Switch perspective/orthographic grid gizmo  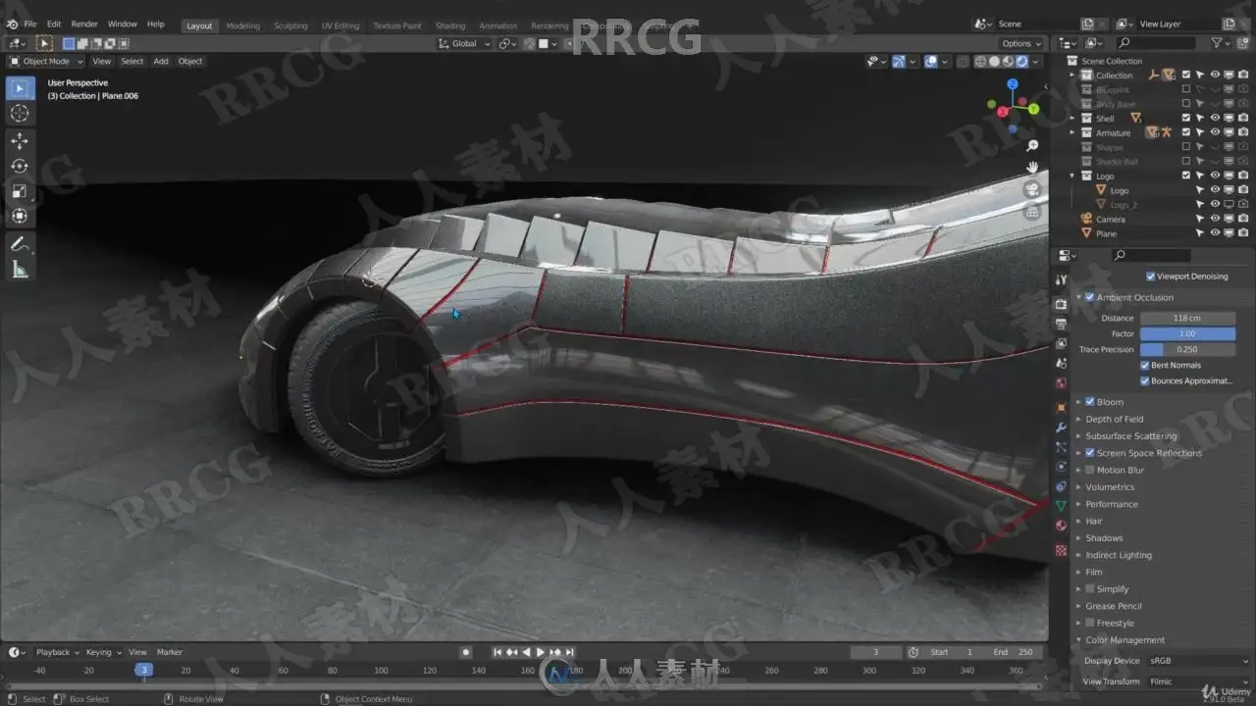click(1032, 212)
